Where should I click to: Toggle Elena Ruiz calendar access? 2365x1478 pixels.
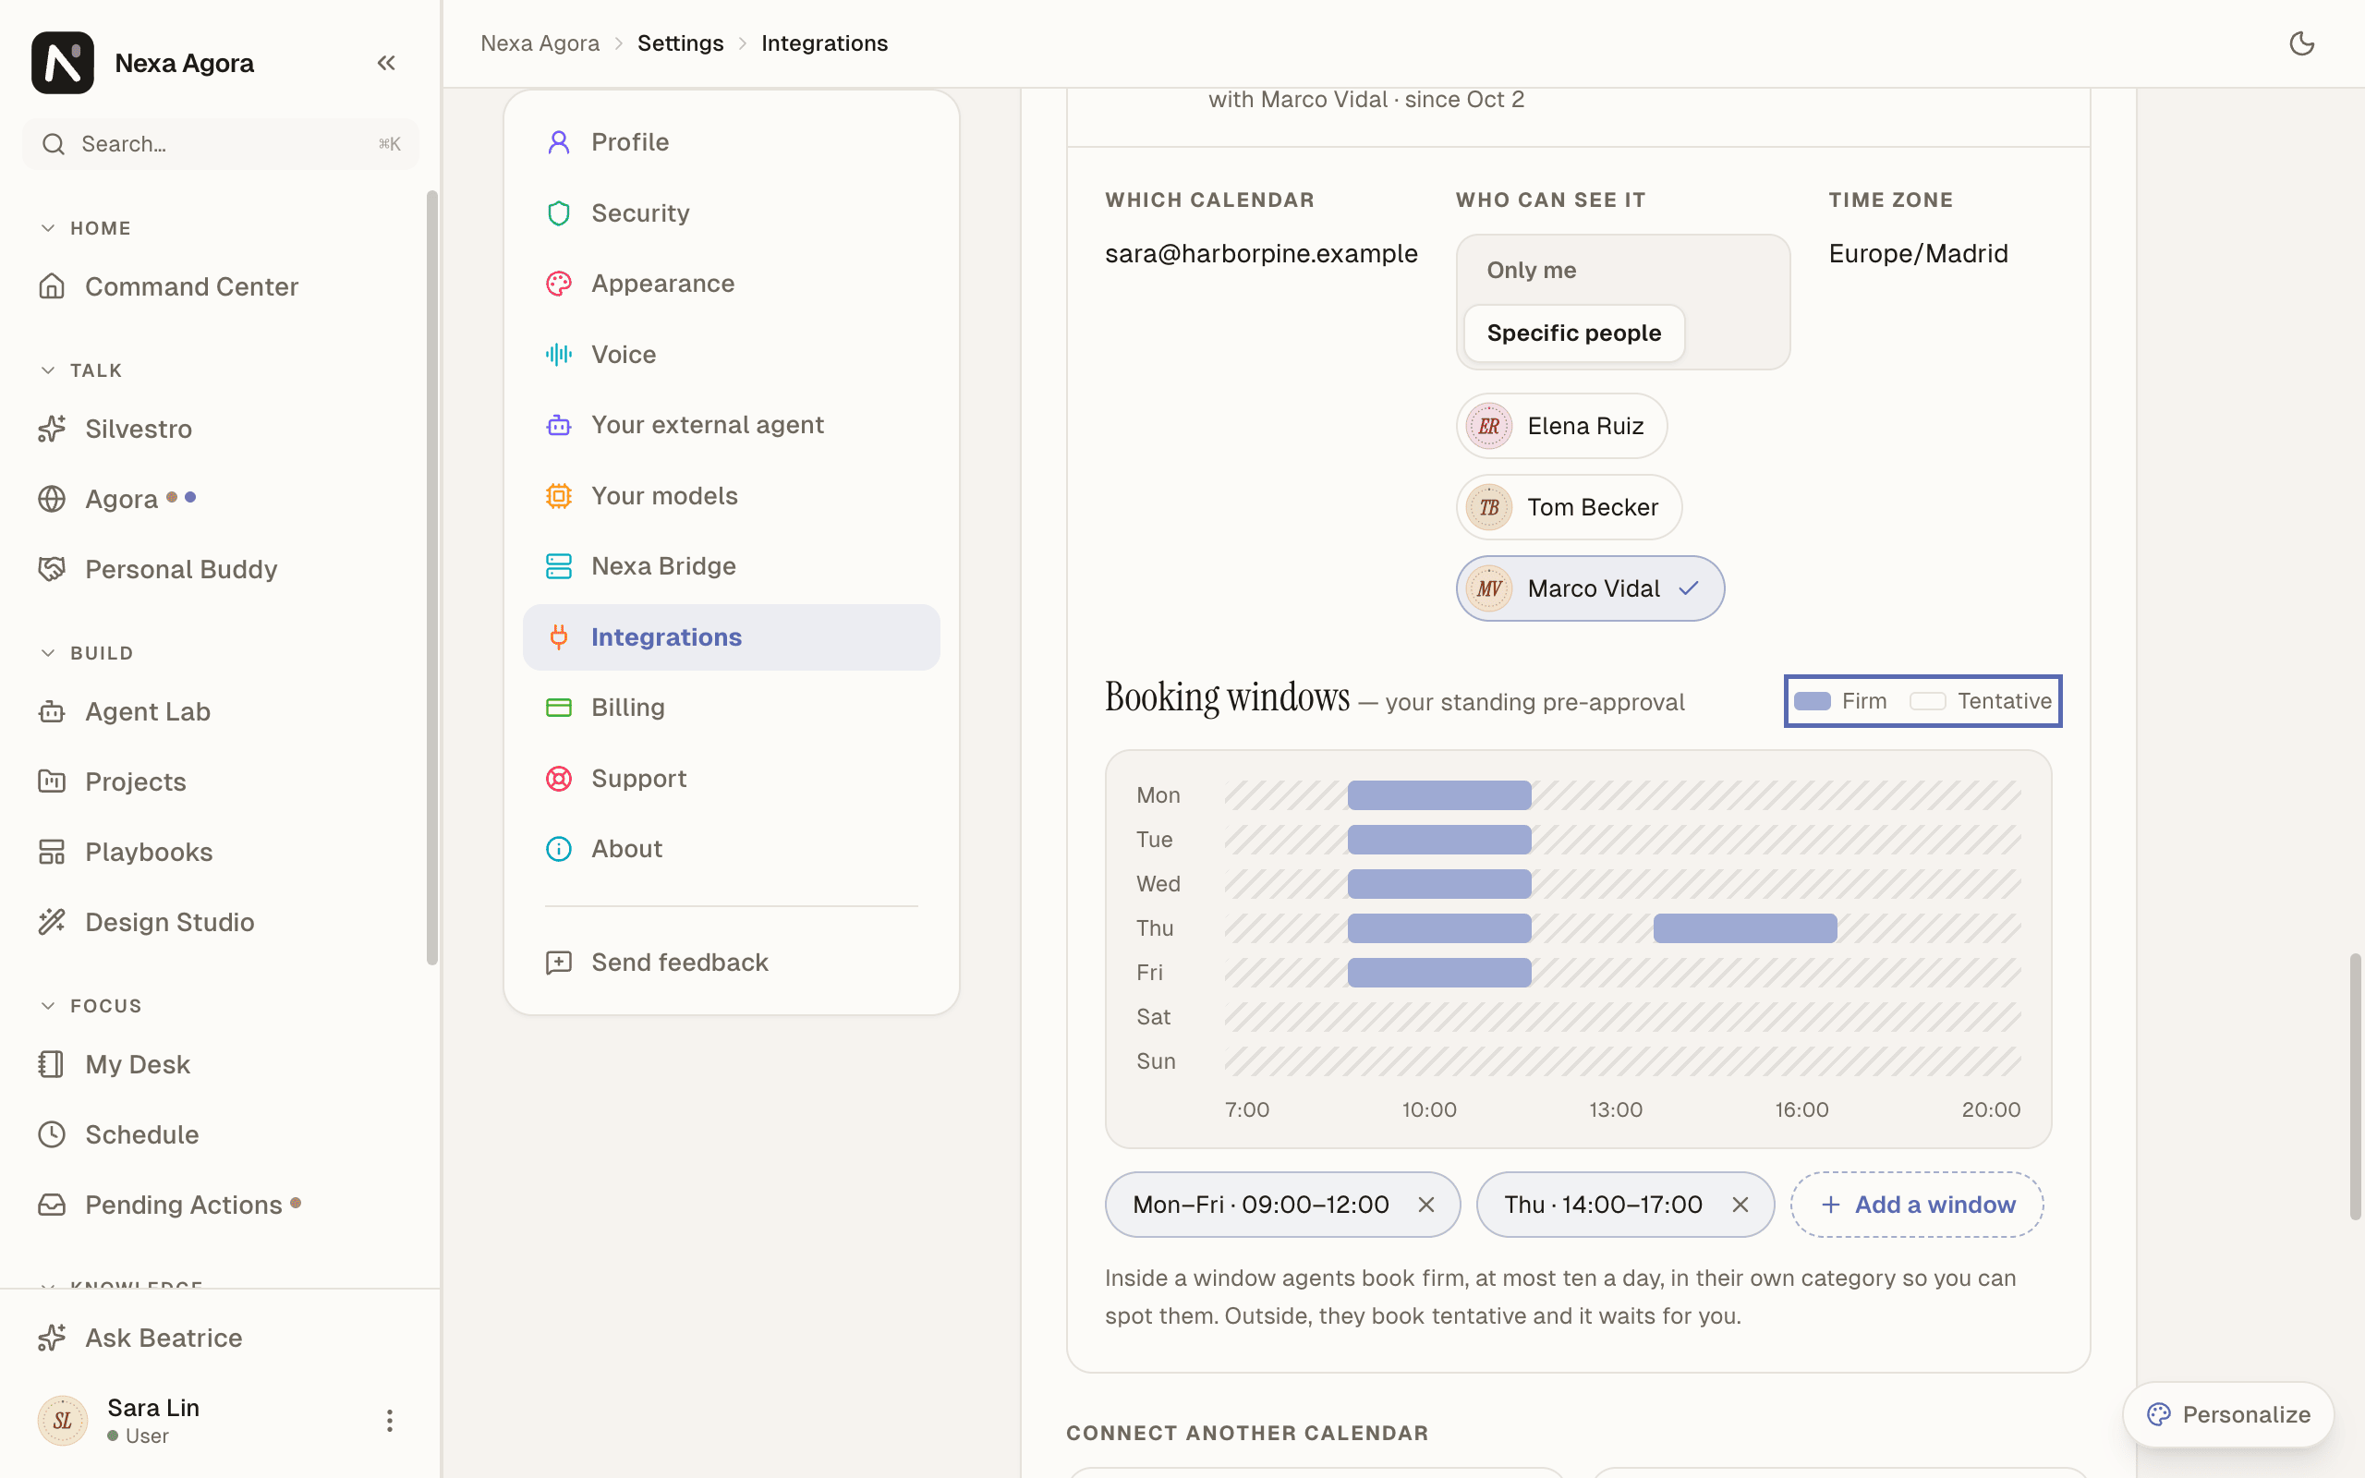click(x=1560, y=425)
